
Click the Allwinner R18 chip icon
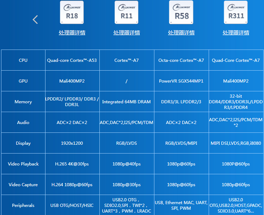point(72,12)
